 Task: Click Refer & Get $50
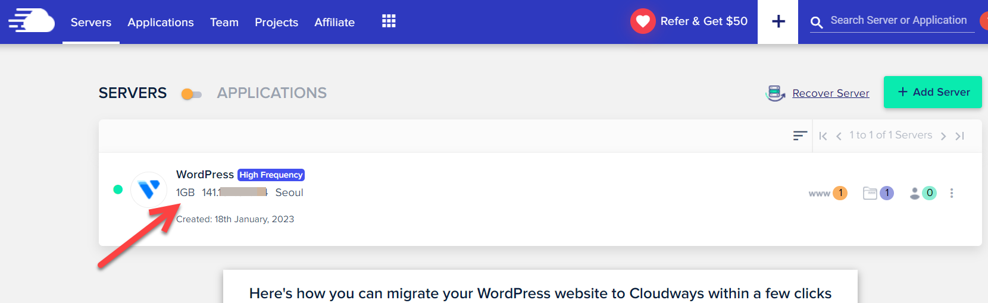tap(704, 21)
